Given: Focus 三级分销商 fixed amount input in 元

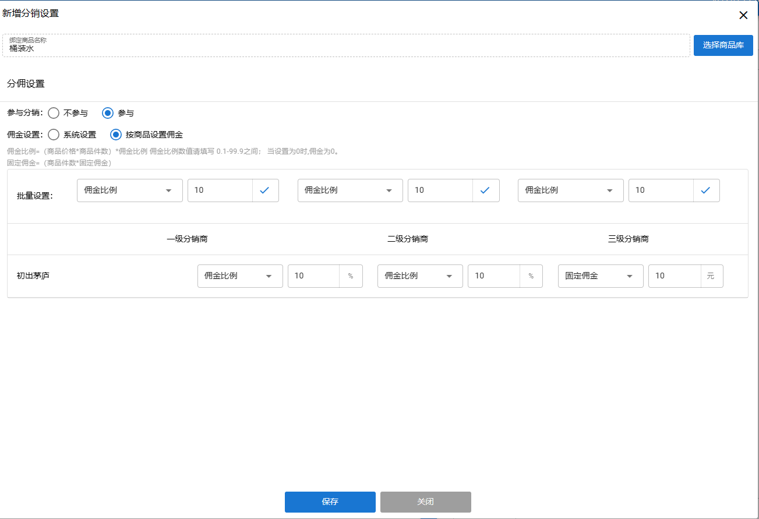Looking at the screenshot, I should pos(675,276).
